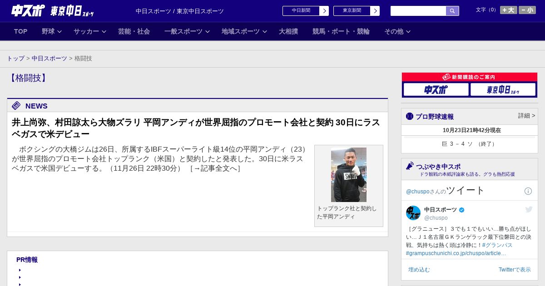
Task: Click the NEWS section newspaper icon
Action: tap(16, 106)
